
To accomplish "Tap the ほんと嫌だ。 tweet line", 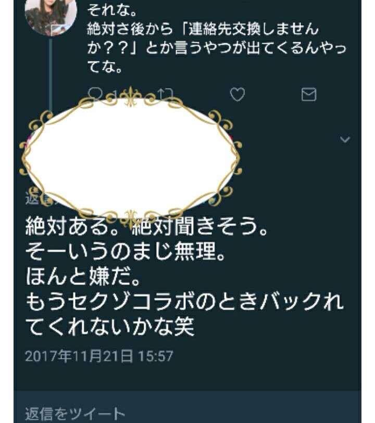I will click(83, 276).
